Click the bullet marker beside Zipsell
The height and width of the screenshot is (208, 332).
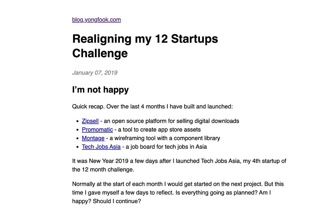click(x=77, y=121)
